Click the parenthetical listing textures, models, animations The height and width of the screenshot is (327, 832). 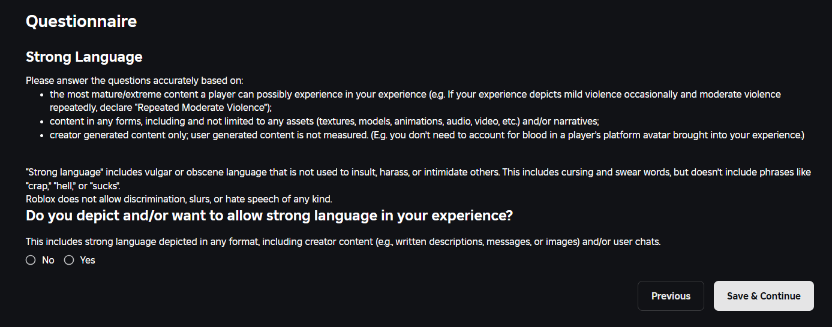(417, 121)
